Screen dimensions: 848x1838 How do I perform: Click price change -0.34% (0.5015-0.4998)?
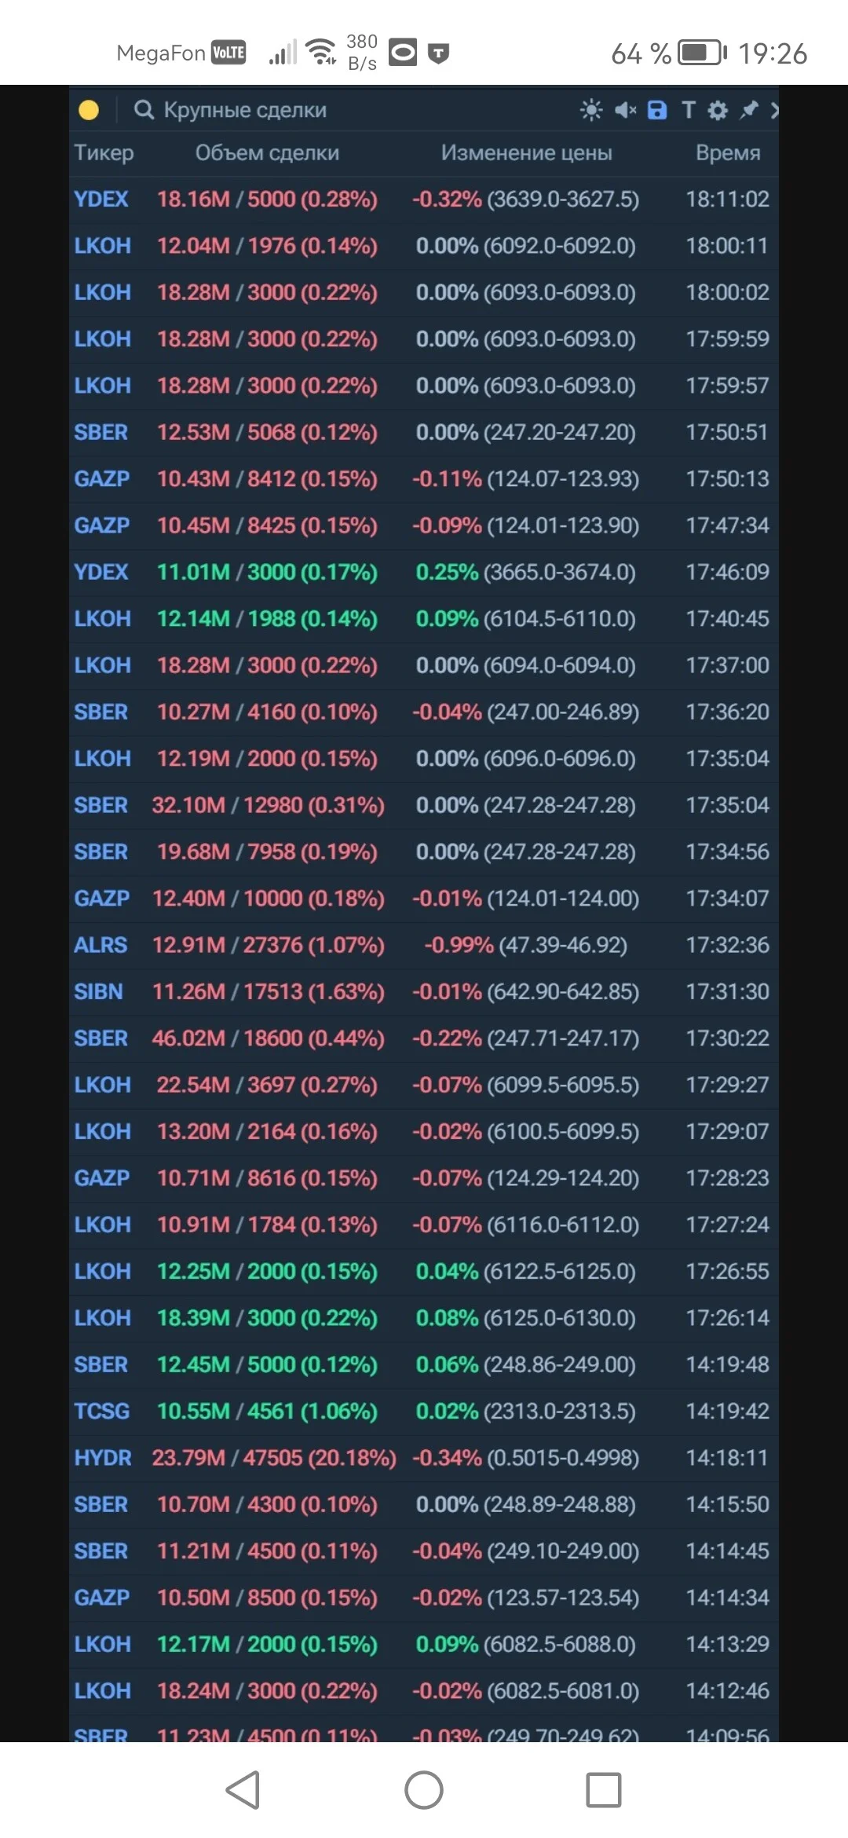[x=525, y=1459]
